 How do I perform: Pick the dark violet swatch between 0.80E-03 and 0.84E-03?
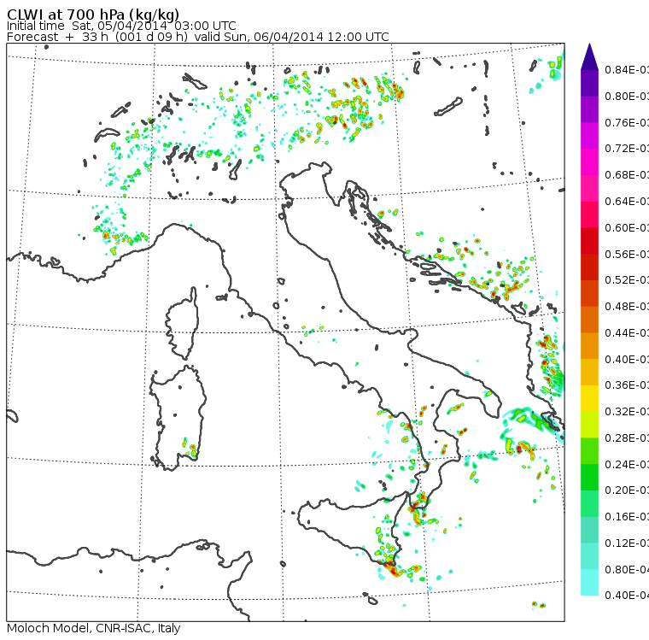589,83
